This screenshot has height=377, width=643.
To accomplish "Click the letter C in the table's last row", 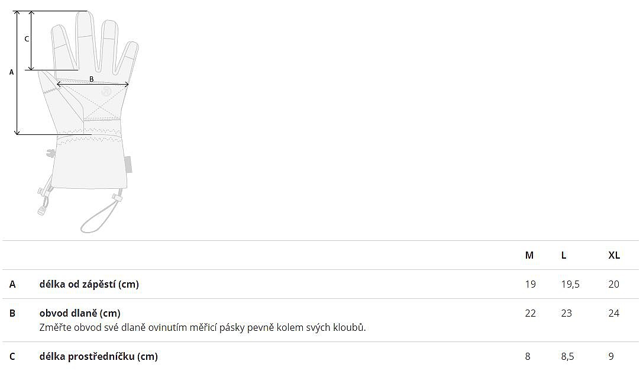I will pyautogui.click(x=12, y=356).
